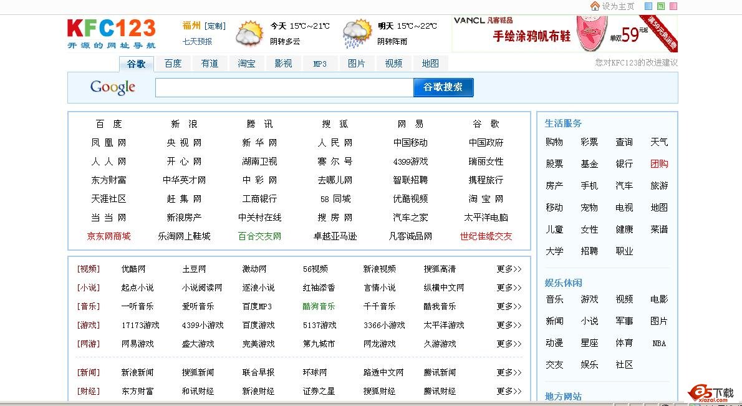Screen dimensions: 742x406
Task: Switch to the 图片 search tab
Action: pyautogui.click(x=356, y=64)
